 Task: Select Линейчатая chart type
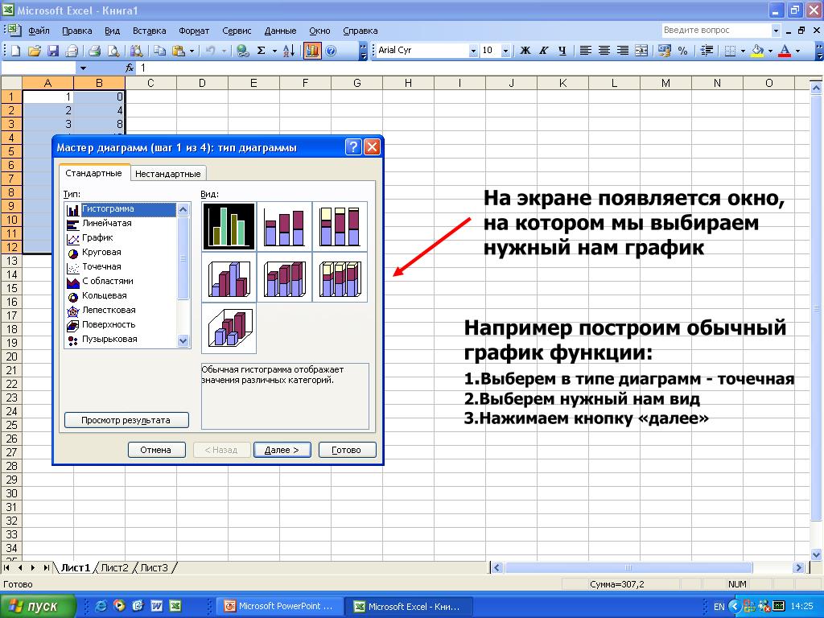(x=107, y=224)
